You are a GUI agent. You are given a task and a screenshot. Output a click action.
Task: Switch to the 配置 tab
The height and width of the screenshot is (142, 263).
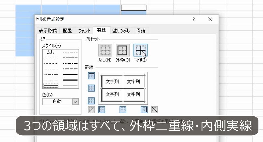pyautogui.click(x=67, y=30)
